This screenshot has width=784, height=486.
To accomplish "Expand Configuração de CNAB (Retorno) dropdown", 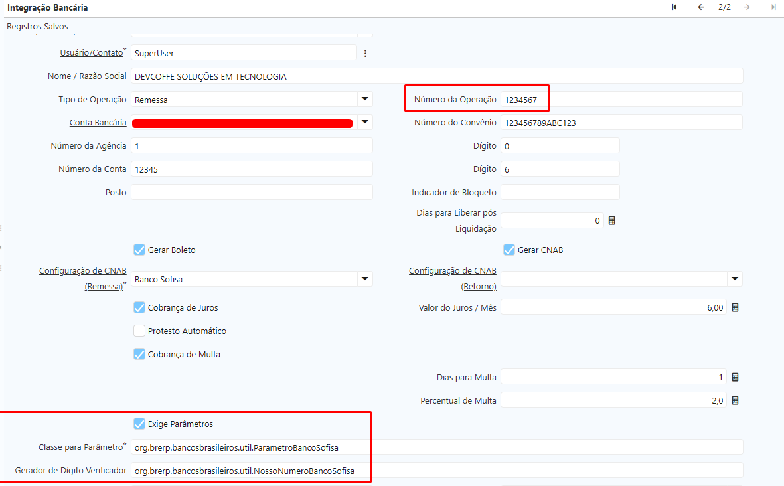I will (x=734, y=279).
